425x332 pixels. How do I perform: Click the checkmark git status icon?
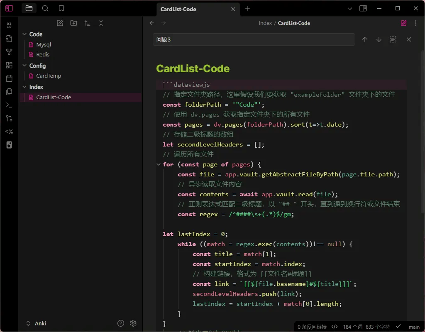(x=398, y=327)
